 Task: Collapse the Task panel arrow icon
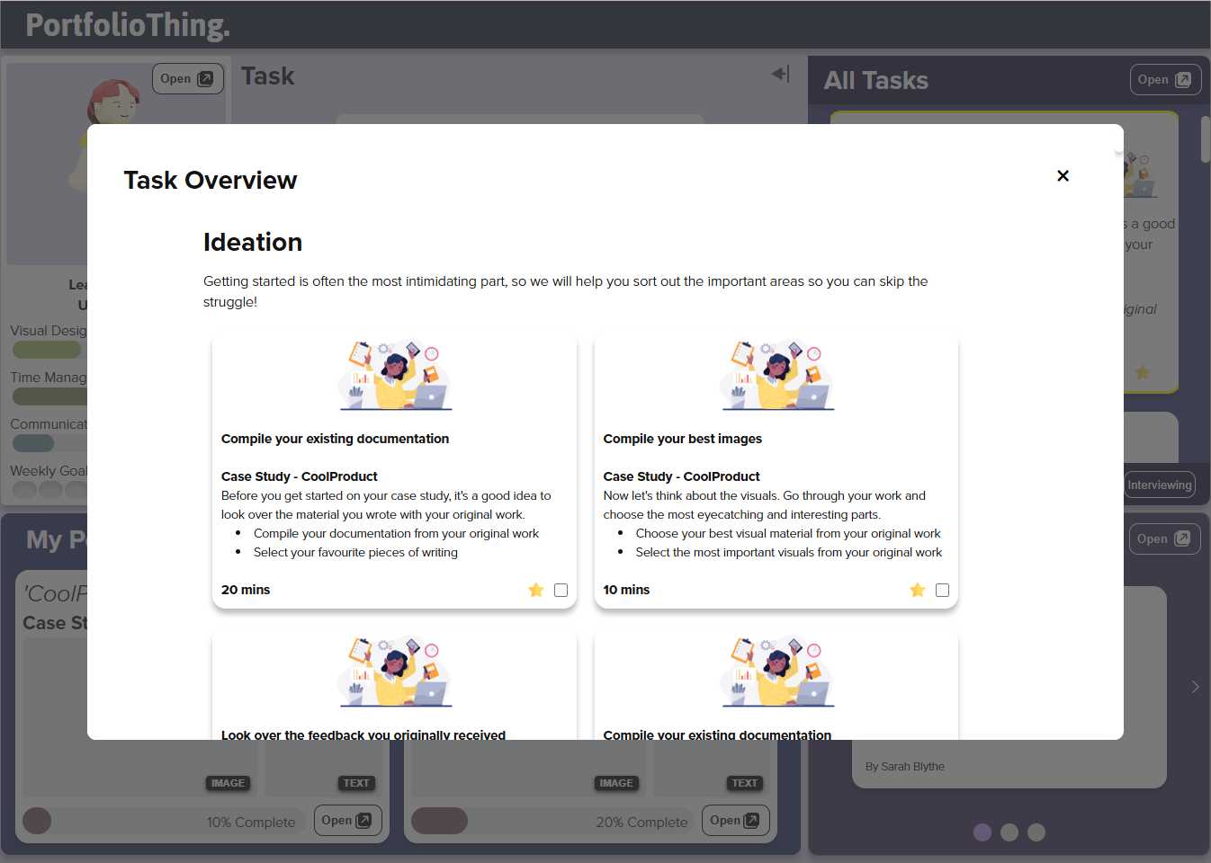click(x=780, y=74)
